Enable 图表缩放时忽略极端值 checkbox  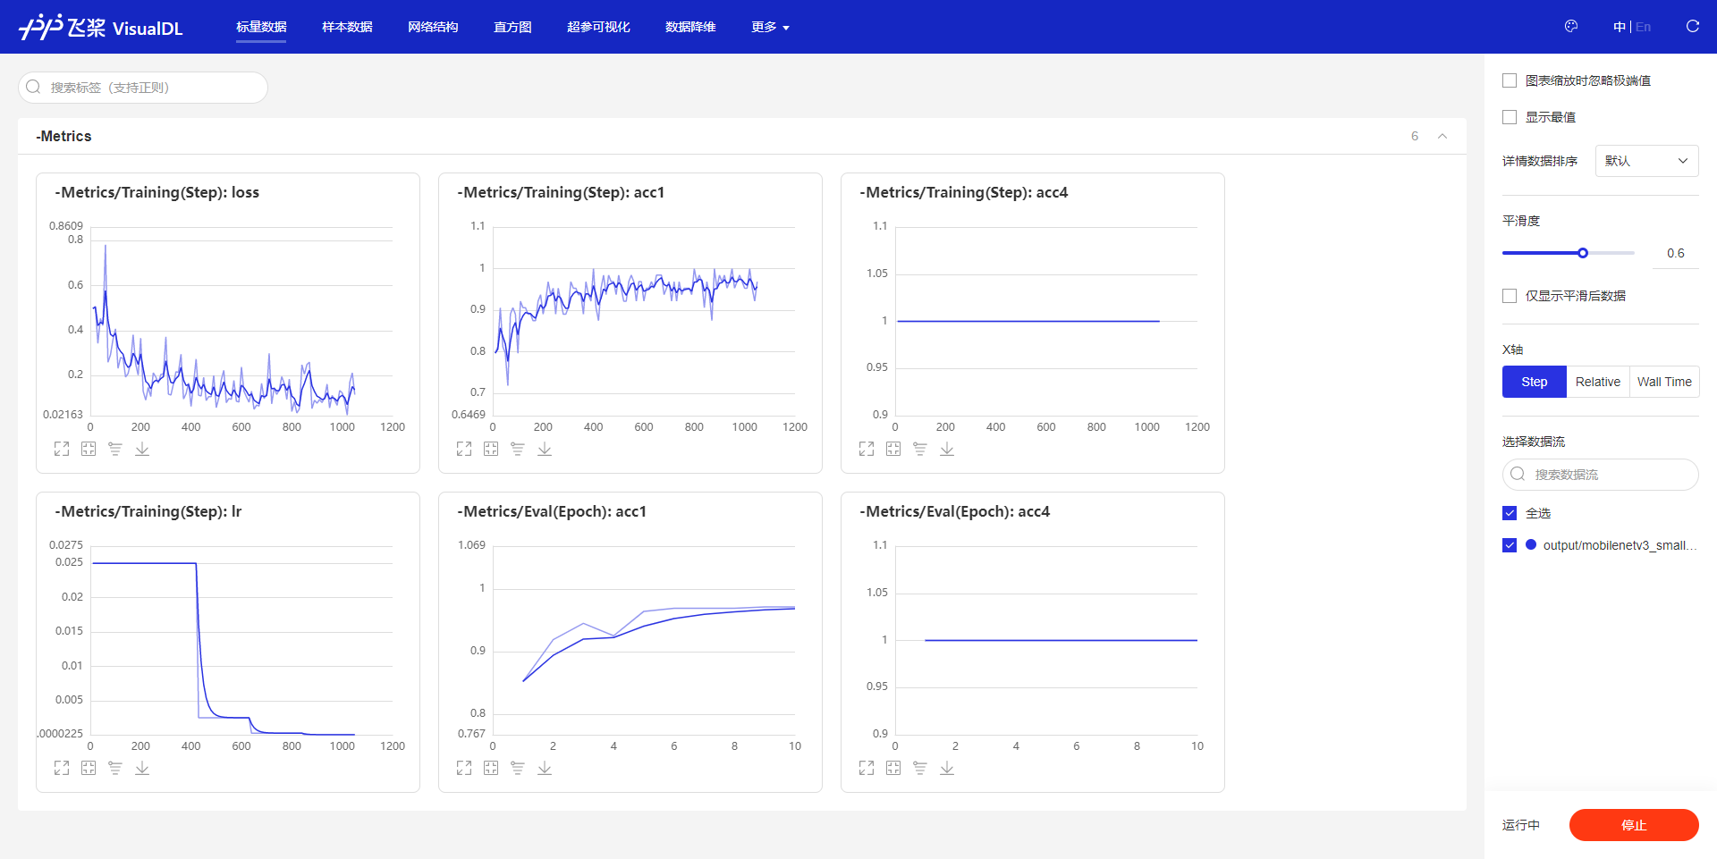(1510, 80)
